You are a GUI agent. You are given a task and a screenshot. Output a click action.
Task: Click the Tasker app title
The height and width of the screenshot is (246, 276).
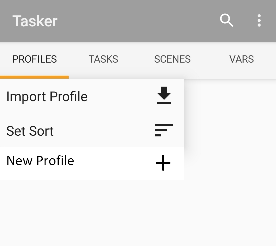point(35,21)
